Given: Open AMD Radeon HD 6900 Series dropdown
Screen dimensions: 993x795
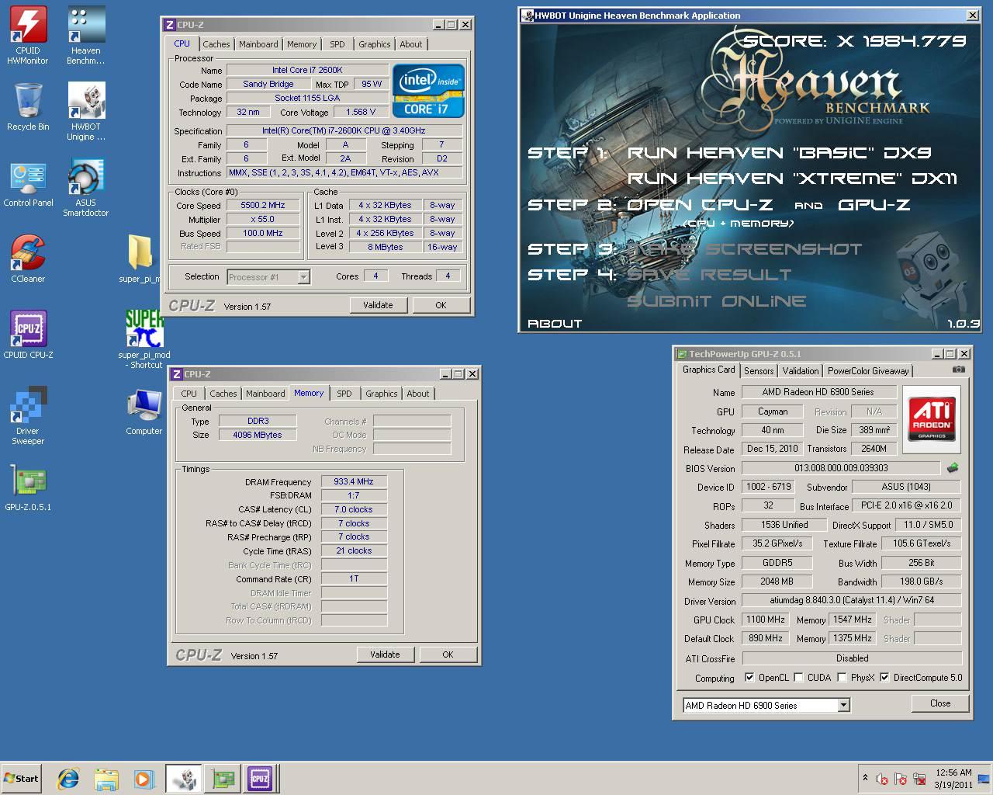Looking at the screenshot, I should point(766,705).
